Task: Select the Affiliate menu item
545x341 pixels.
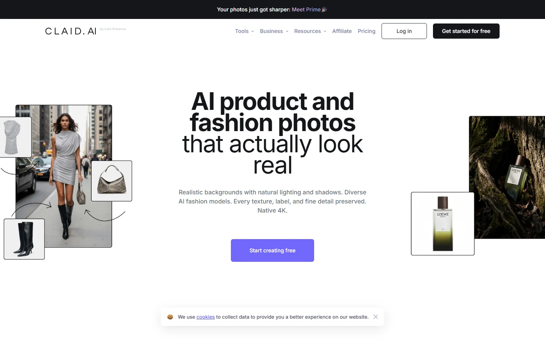Action: tap(342, 31)
